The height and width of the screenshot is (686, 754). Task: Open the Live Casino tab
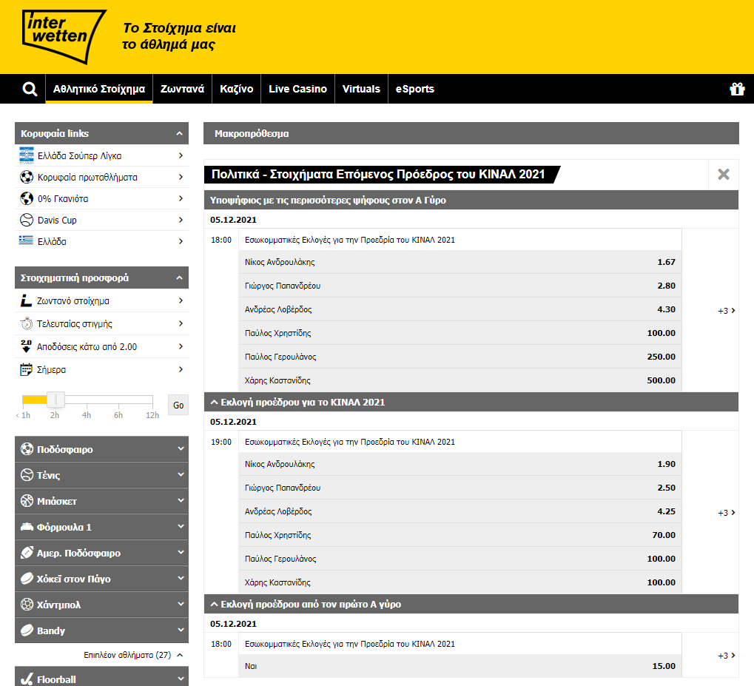pos(297,89)
